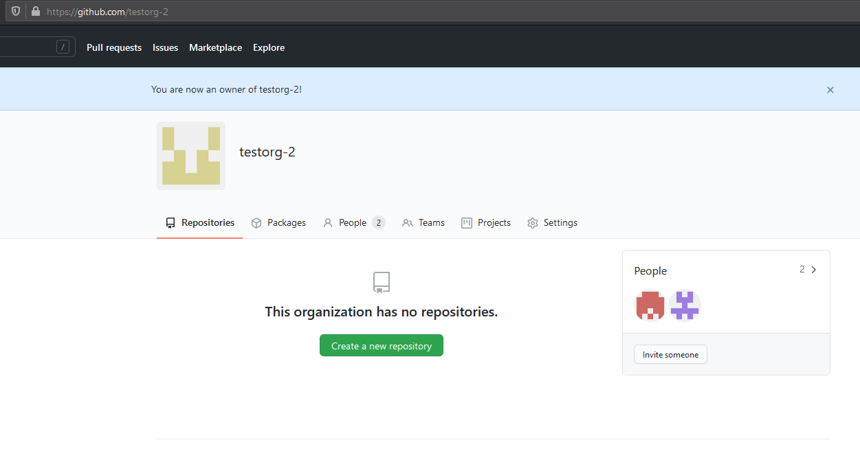Open Pull requests in the top navigation
The height and width of the screenshot is (453, 860).
coord(114,47)
